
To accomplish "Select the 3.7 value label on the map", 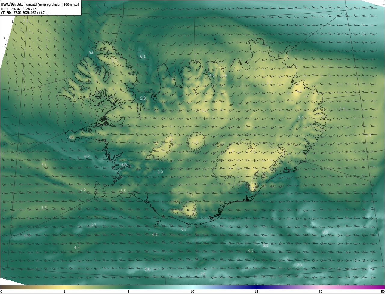I will click(x=44, y=208).
